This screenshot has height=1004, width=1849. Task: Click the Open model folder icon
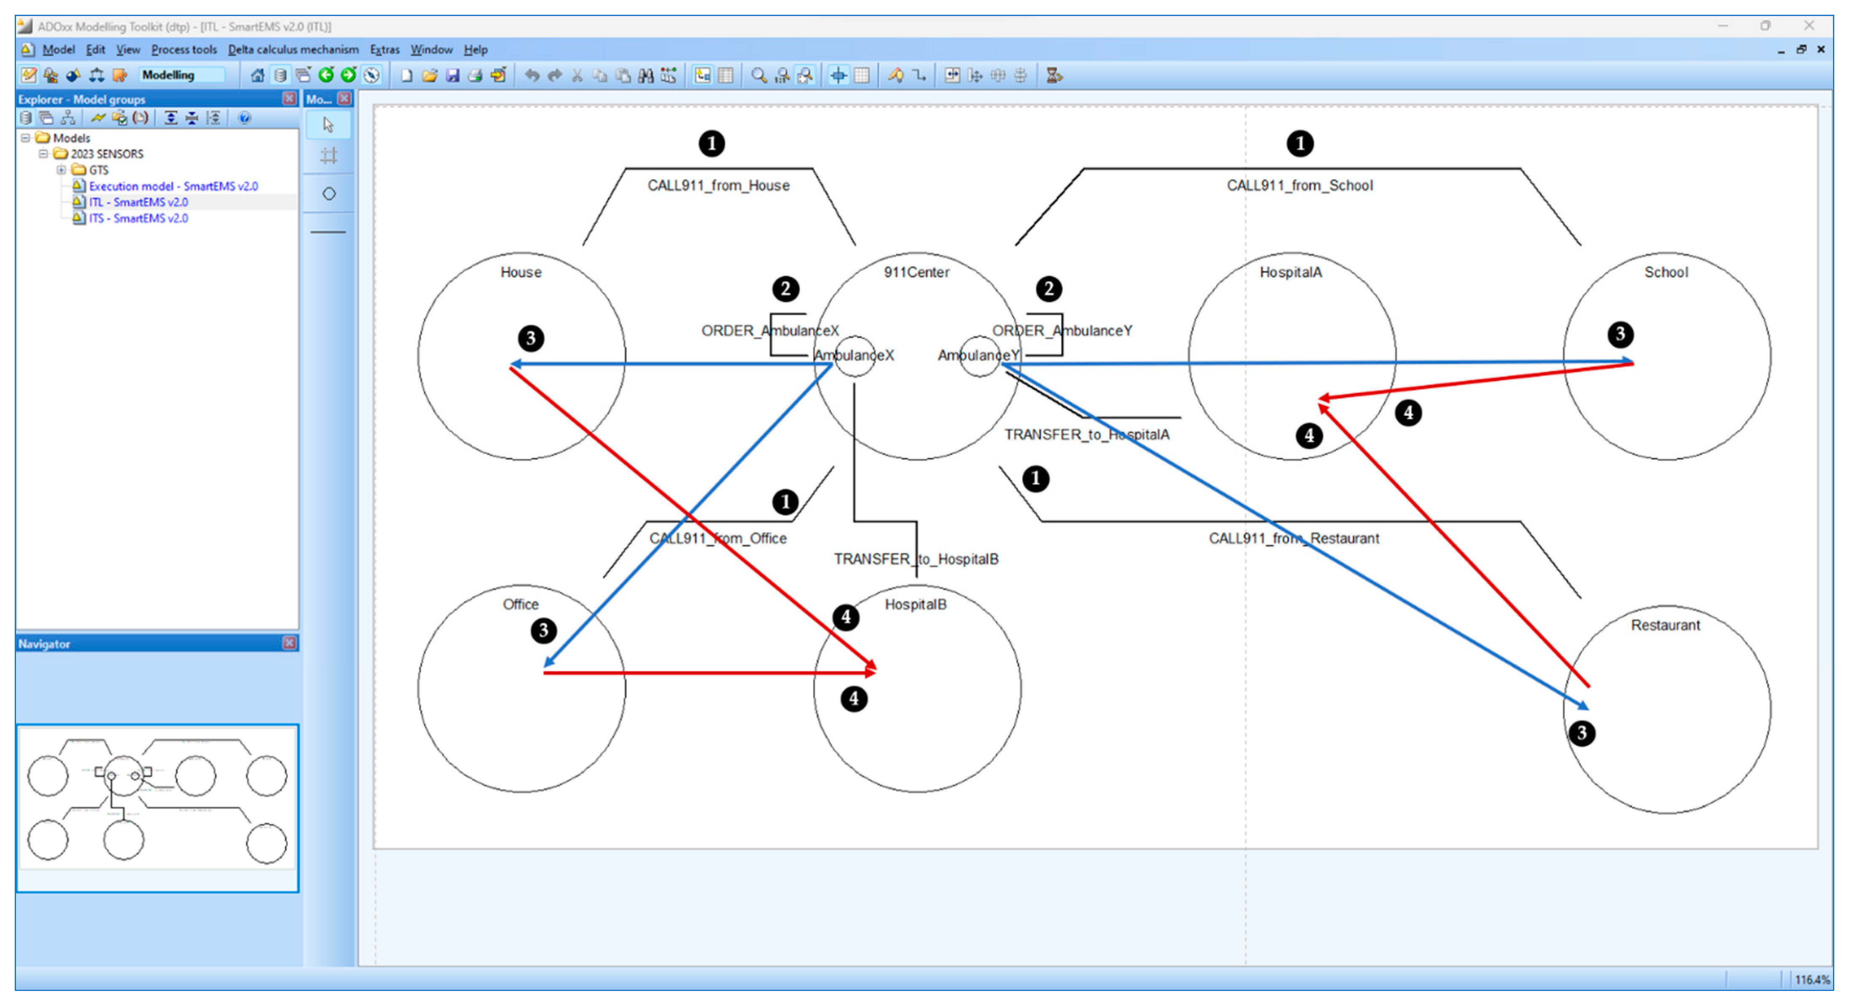(x=429, y=75)
